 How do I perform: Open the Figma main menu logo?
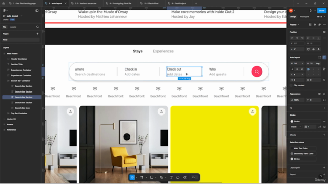[4, 10]
